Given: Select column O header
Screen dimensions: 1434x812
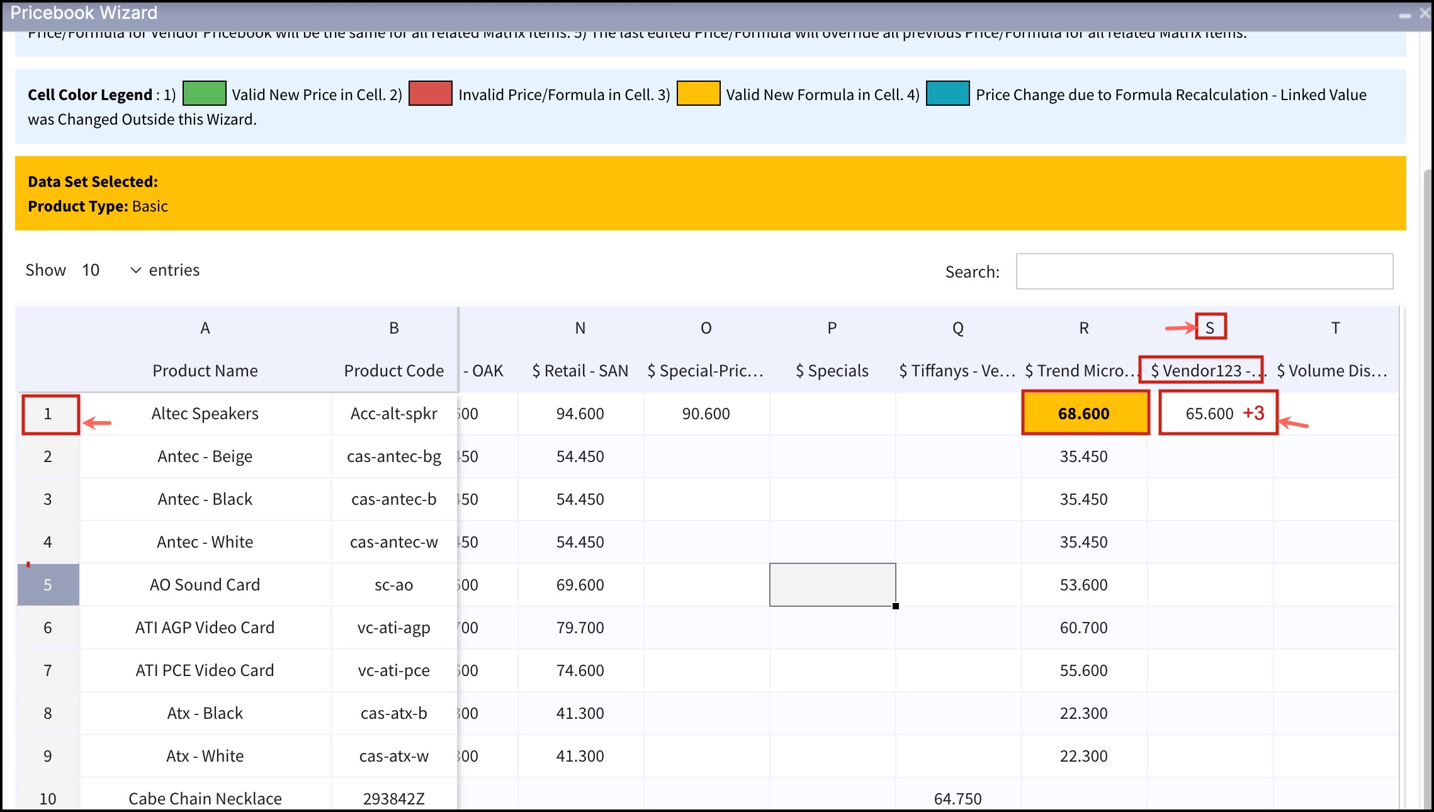Looking at the screenshot, I should click(706, 328).
